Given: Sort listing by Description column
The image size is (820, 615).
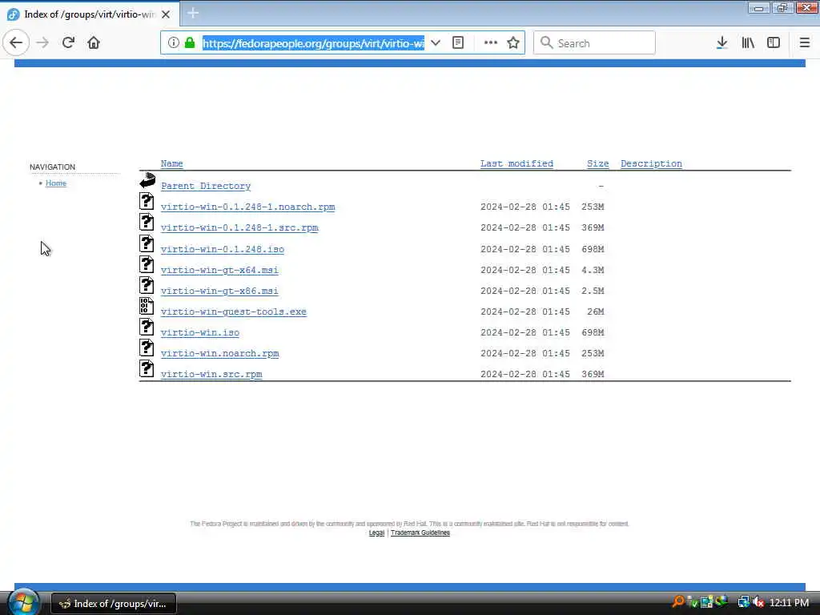Looking at the screenshot, I should coord(651,163).
